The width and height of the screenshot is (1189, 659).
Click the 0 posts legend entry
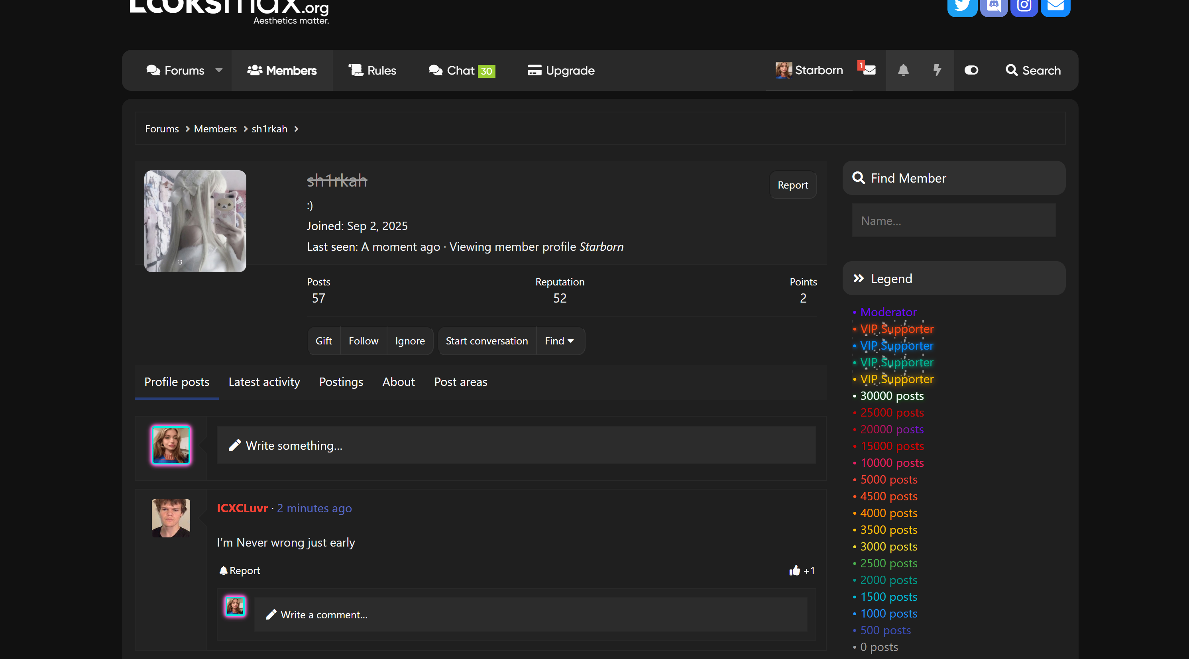879,647
